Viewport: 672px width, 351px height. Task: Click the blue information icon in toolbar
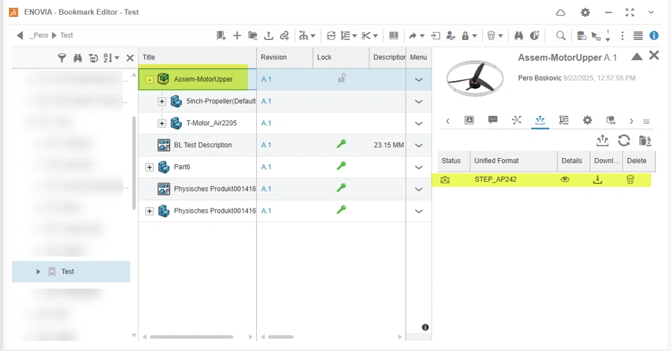[x=654, y=36]
